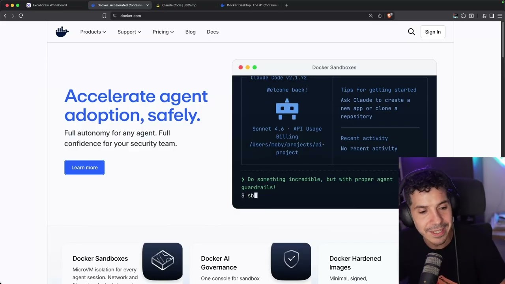Reload the docker.com page
The width and height of the screenshot is (505, 284).
pyautogui.click(x=21, y=16)
